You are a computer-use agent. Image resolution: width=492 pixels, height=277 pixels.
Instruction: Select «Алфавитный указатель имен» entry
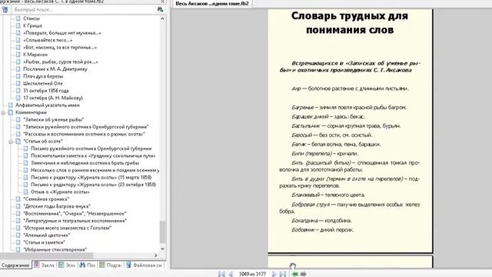(48, 105)
